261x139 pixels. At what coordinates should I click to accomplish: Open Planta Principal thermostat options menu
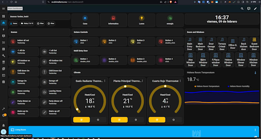(142, 81)
